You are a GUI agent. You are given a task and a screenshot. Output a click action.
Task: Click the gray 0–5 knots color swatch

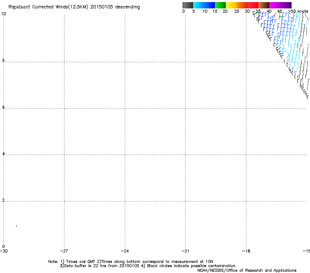pos(188,5)
